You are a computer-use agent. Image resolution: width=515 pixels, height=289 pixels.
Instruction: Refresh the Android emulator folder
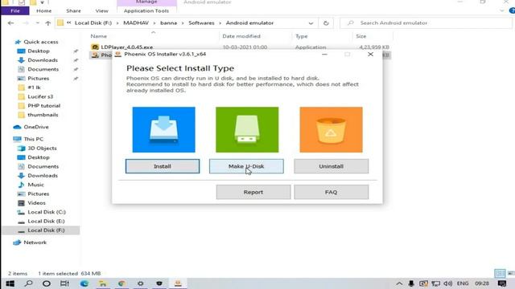[x=326, y=23]
